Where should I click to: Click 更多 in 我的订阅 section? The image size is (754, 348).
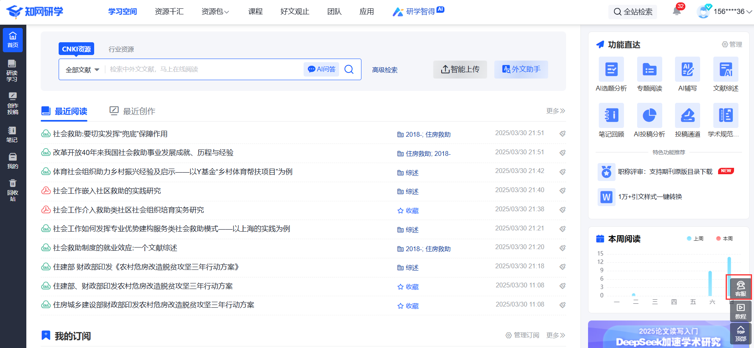[556, 335]
